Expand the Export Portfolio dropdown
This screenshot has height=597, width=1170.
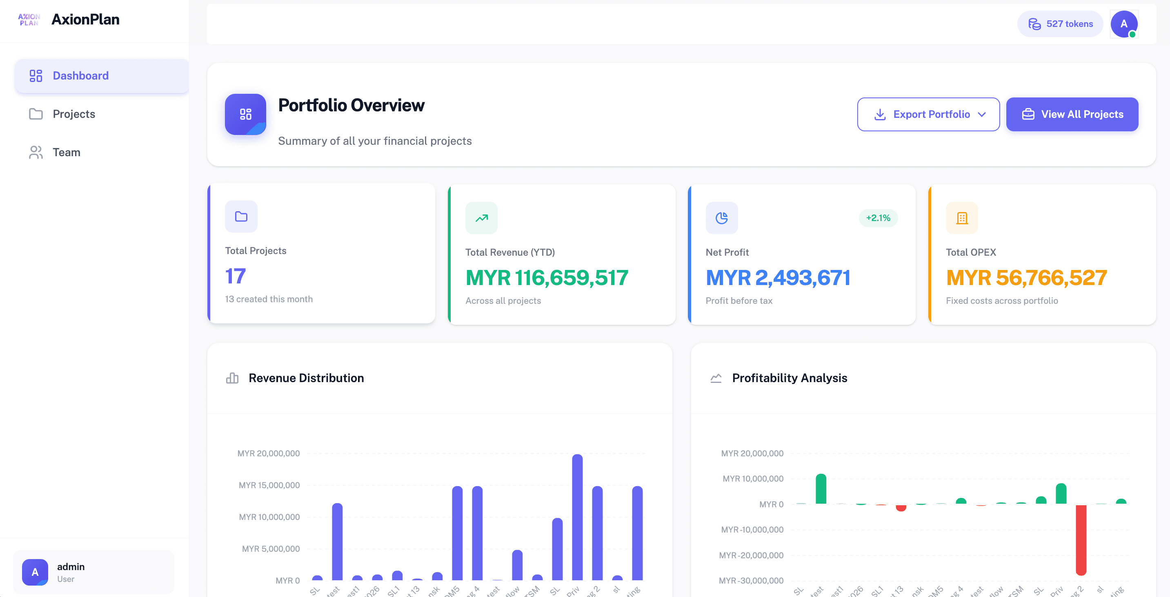point(928,114)
